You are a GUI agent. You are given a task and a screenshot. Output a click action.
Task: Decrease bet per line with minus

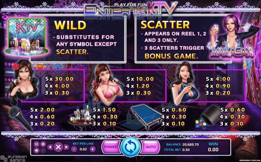coord(74,149)
